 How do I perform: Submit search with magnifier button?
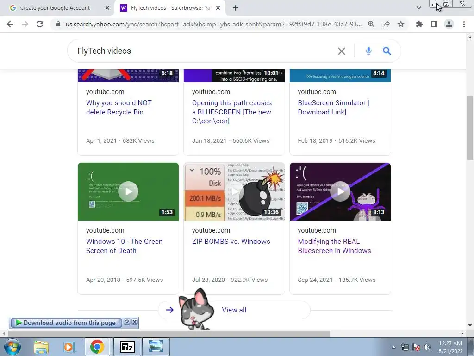coord(387,51)
